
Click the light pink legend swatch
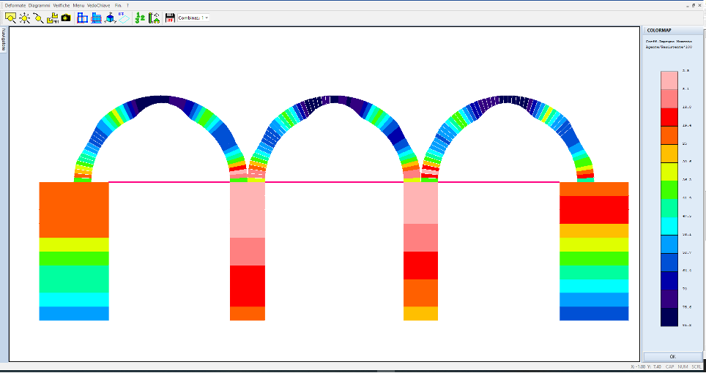pyautogui.click(x=669, y=80)
